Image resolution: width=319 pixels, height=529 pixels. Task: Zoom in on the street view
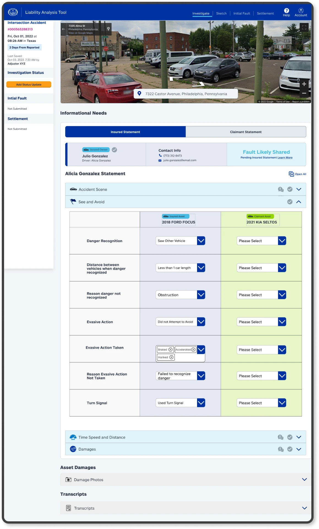coord(304,84)
